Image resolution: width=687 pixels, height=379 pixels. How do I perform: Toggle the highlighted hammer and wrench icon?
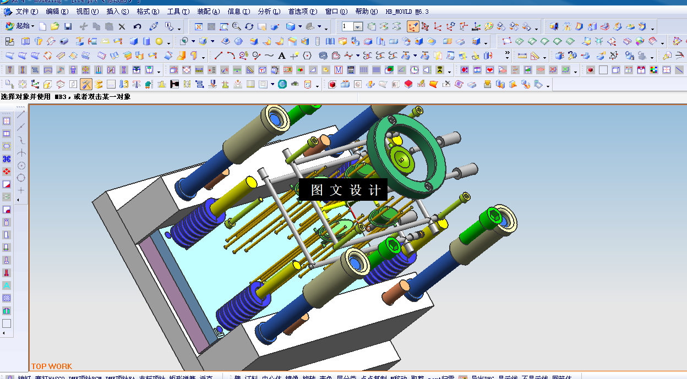coord(86,84)
